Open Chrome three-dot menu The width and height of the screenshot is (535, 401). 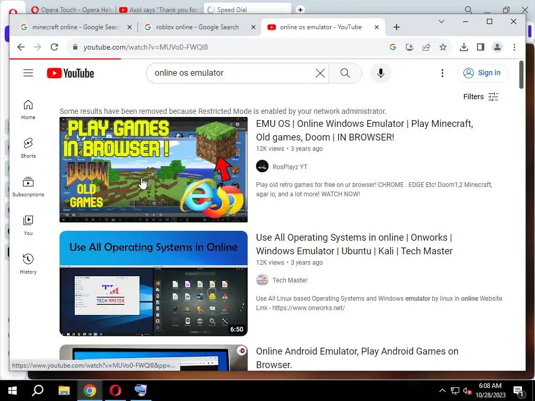click(514, 47)
